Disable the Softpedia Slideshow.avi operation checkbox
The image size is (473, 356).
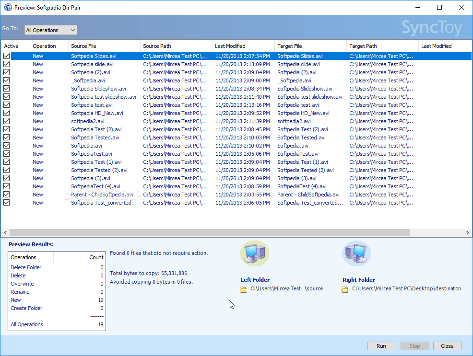click(6, 89)
